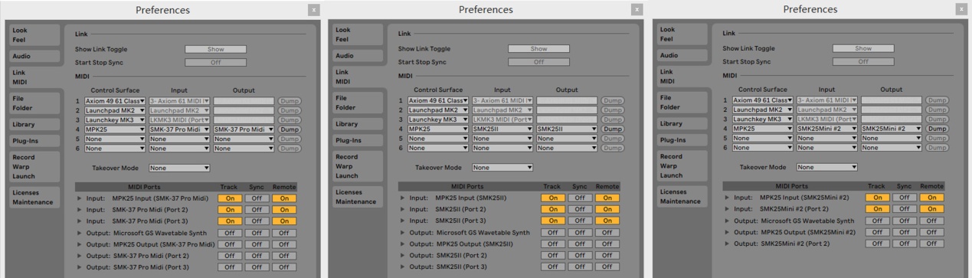The height and width of the screenshot is (278, 972).
Task: Enable Sync for "Input: SMK25Mini #2 (Port 2)"
Action: [905, 209]
